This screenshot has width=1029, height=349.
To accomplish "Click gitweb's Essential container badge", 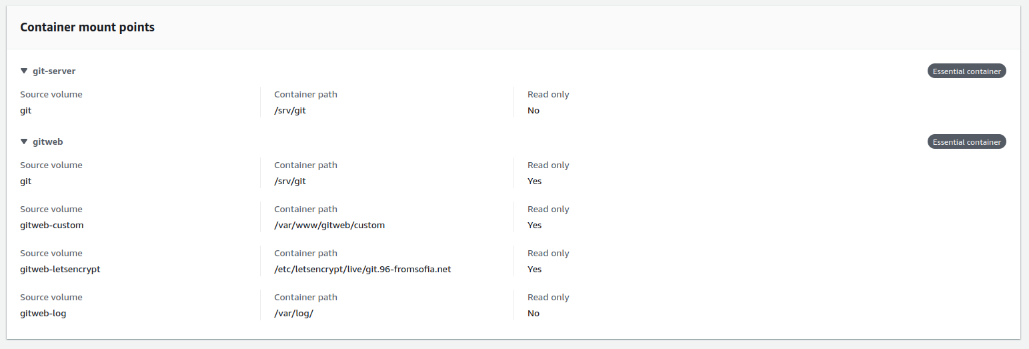I will click(x=966, y=141).
